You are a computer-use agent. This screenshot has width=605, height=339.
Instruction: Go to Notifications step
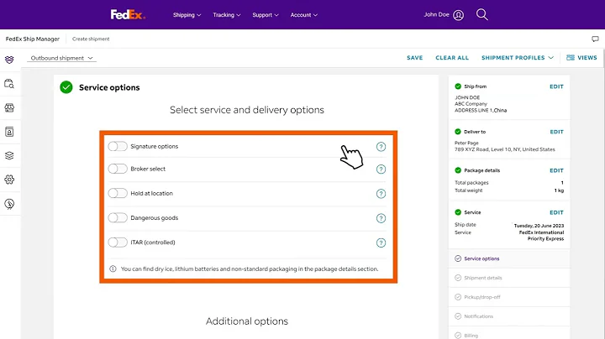509,316
